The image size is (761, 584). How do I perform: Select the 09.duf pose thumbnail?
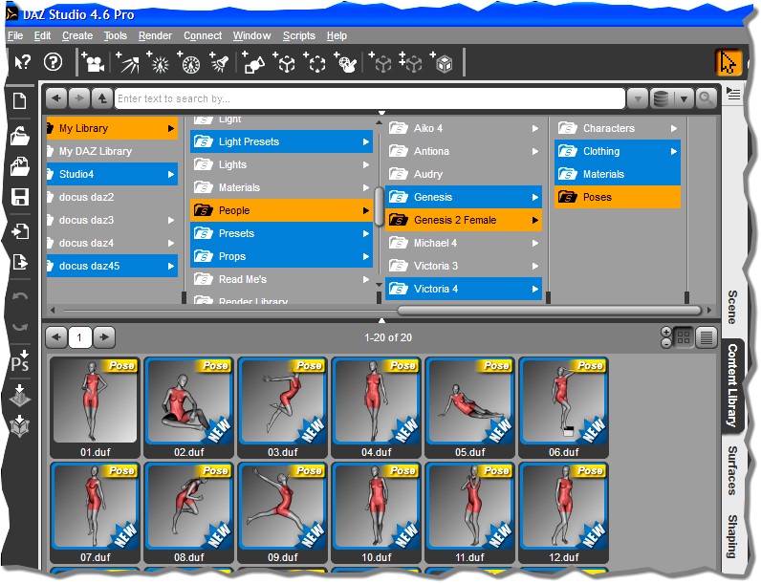coord(282,512)
